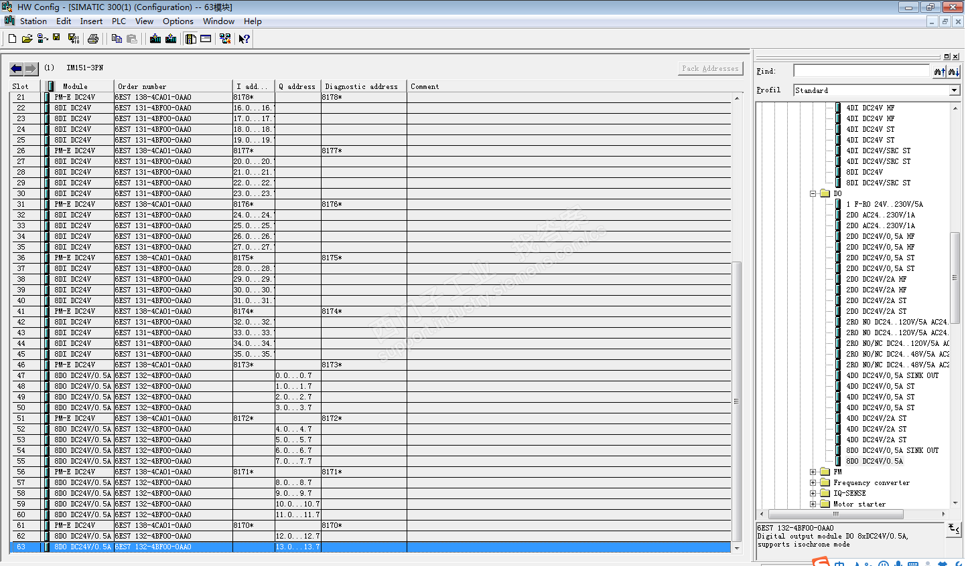Find next with binoculars down icon

click(x=953, y=72)
